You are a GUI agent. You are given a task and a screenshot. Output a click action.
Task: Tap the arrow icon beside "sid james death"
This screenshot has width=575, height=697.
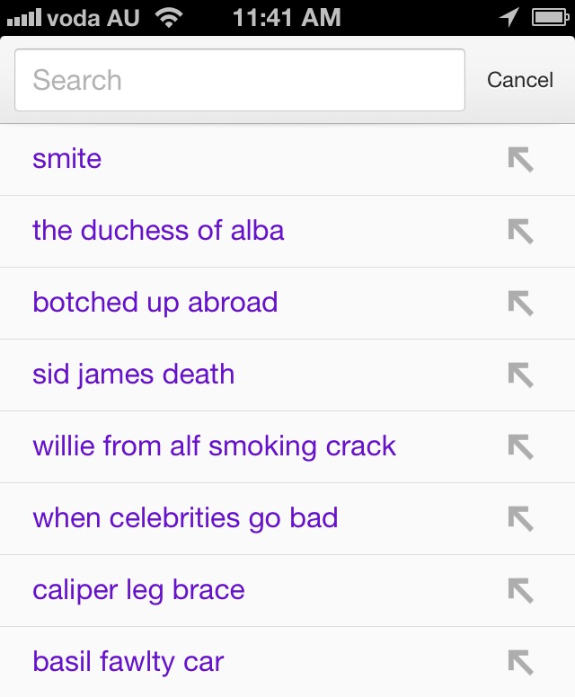tap(521, 375)
